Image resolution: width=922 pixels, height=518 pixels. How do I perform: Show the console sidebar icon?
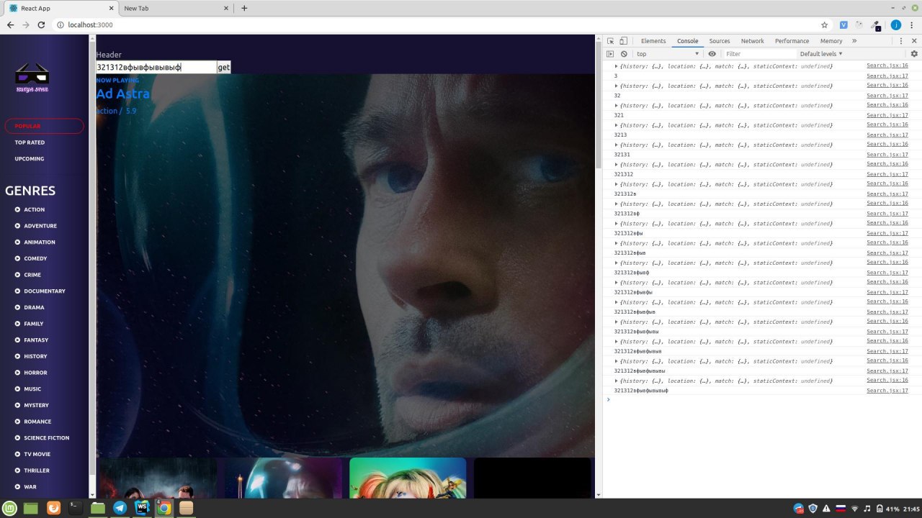tap(610, 54)
